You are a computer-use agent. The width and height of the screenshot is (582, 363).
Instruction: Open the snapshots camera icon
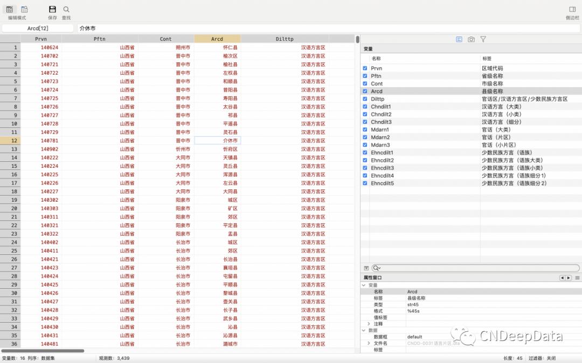click(471, 39)
